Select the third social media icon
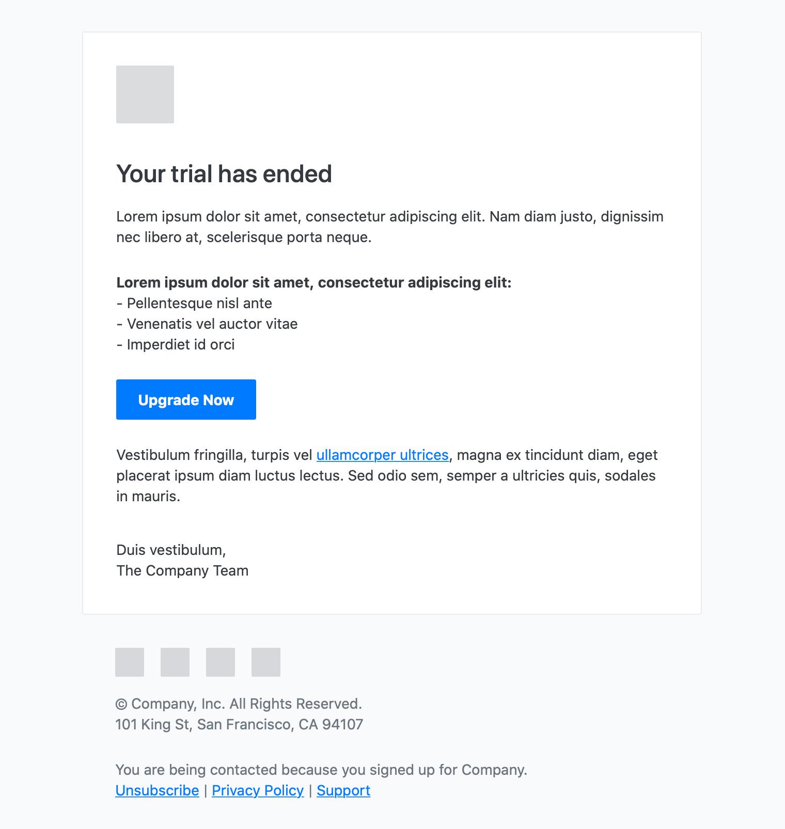 [x=220, y=662]
